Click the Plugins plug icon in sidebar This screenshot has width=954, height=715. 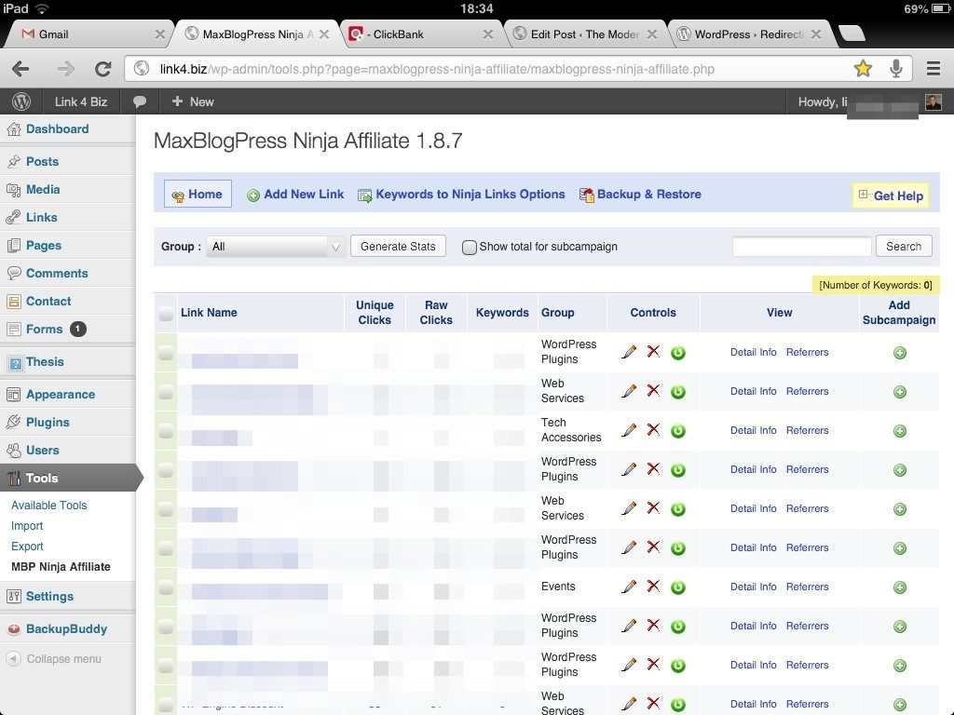13,422
